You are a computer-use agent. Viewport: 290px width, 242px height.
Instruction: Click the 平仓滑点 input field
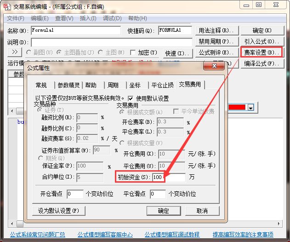point(158,194)
